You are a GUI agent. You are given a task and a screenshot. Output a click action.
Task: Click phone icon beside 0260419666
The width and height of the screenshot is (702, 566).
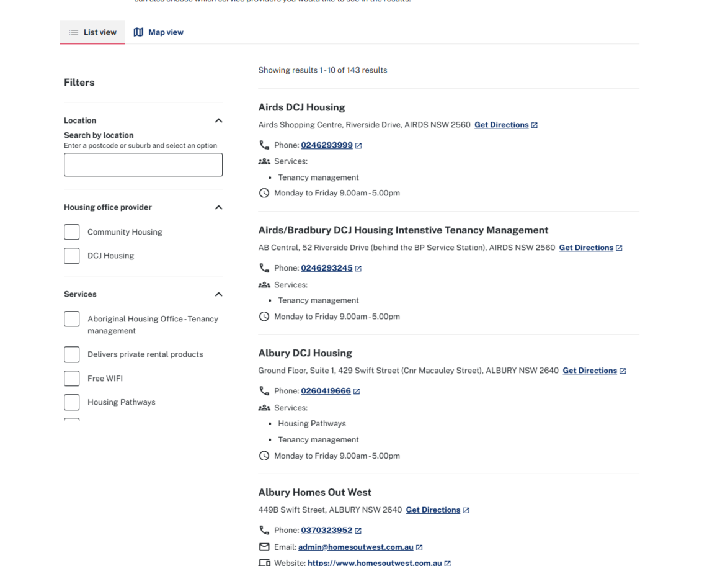(x=264, y=391)
